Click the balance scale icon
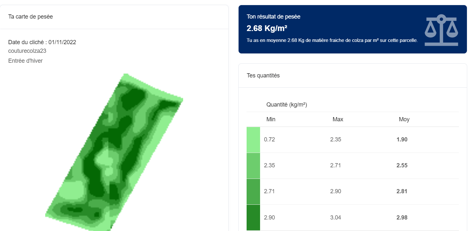The width and height of the screenshot is (473, 231). [x=442, y=30]
